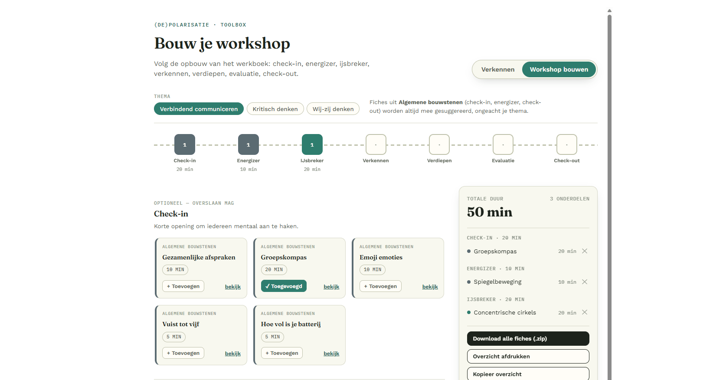713x380 pixels.
Task: Click Overzicht afdrukken button
Action: pos(528,357)
